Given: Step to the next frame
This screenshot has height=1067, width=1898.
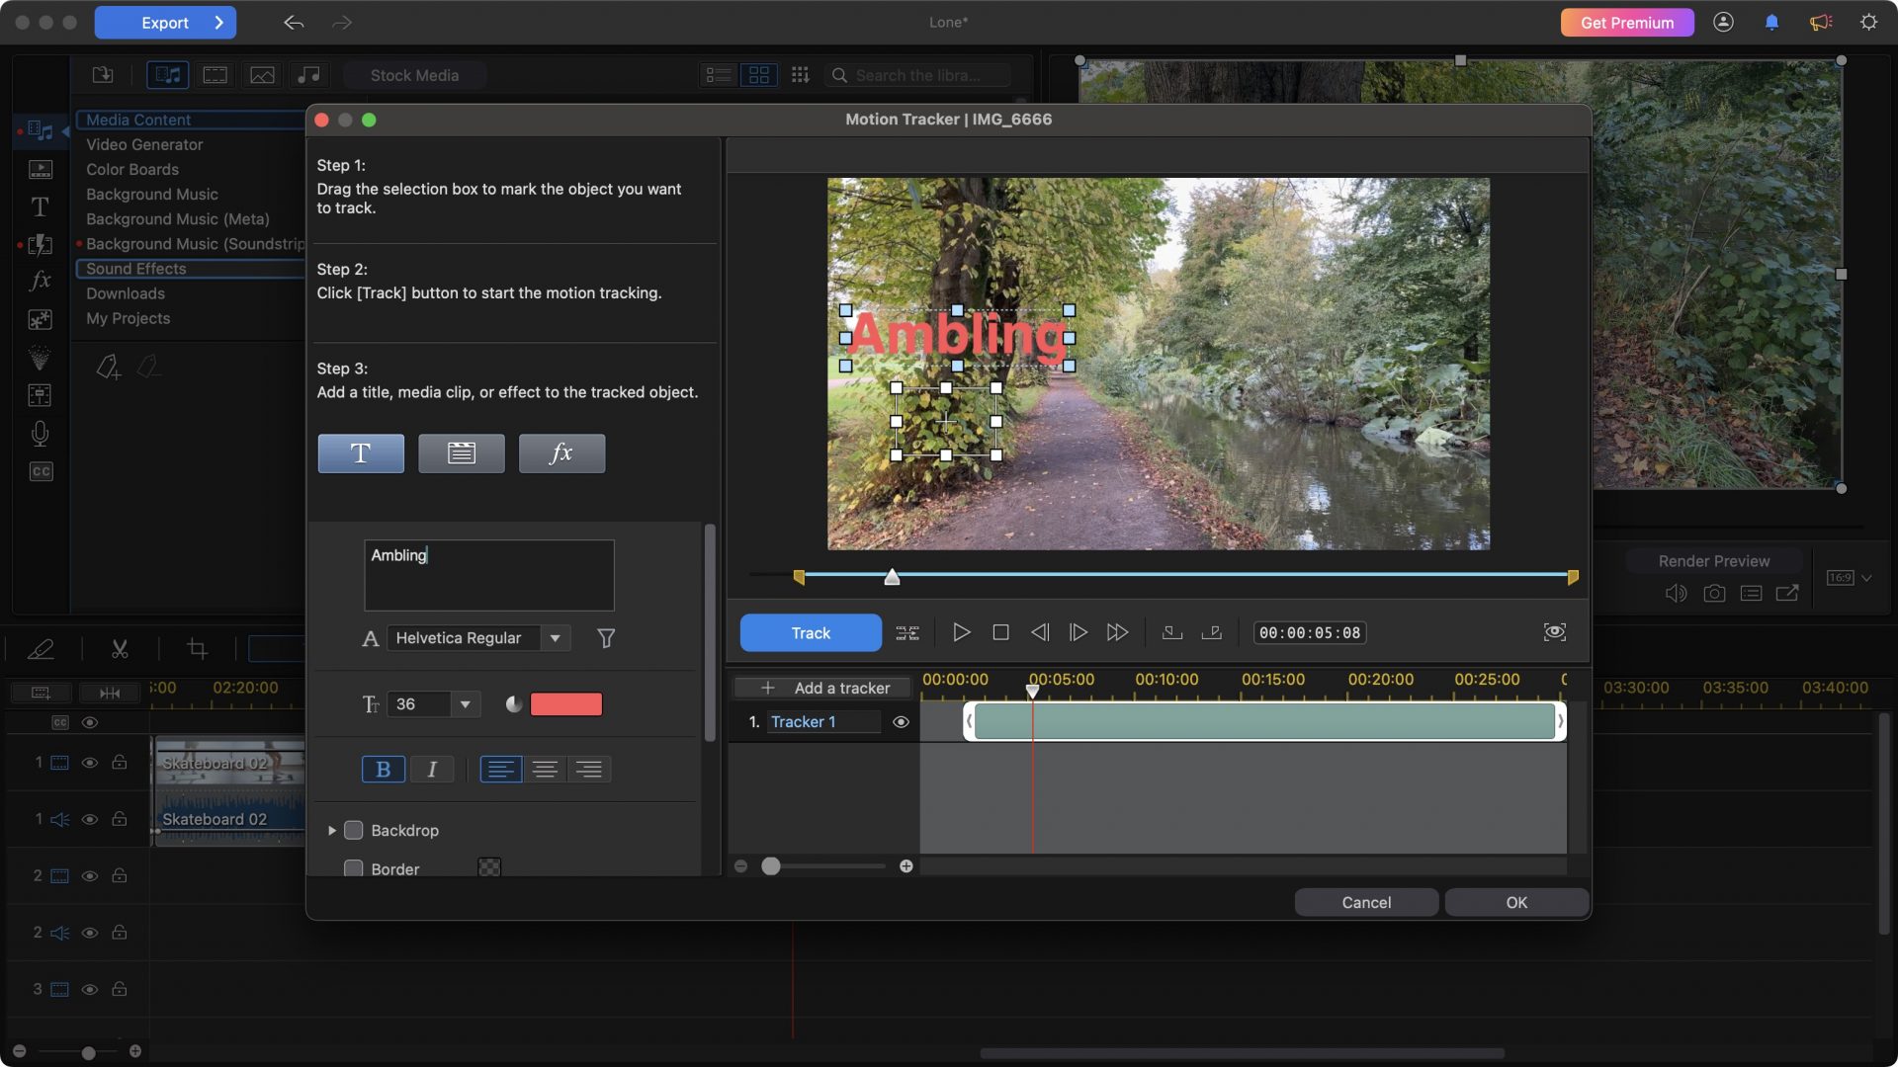Looking at the screenshot, I should point(1078,632).
